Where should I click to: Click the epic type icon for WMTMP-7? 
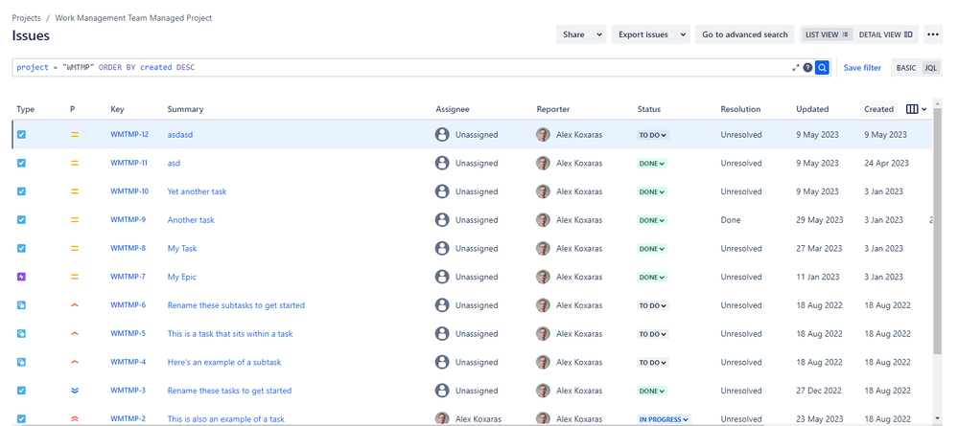pyautogui.click(x=21, y=277)
